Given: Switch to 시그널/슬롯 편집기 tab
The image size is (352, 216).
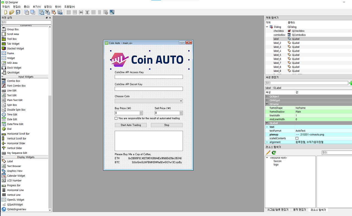Looking at the screenshot, I should (x=278, y=210).
